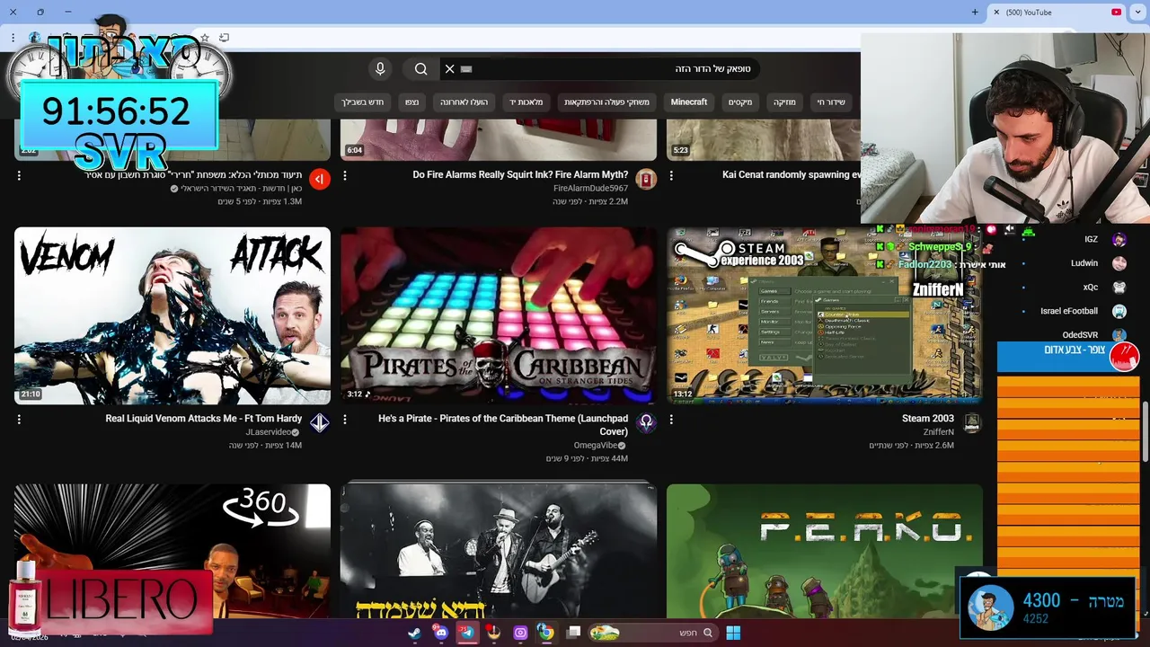Switch to the (500) YouTube browser tab
This screenshot has height=647, width=1150.
(x=1058, y=13)
